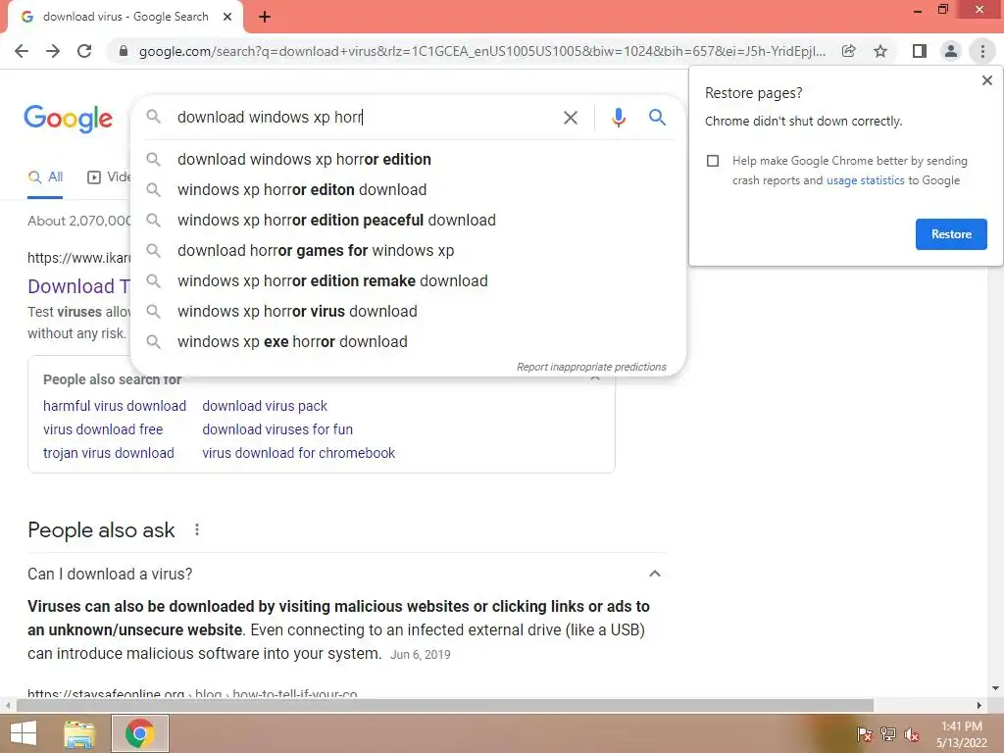Restore the previous Chrome pages

[951, 234]
